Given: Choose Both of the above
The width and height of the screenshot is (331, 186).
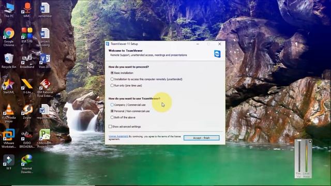Looking at the screenshot, I should (123, 117).
